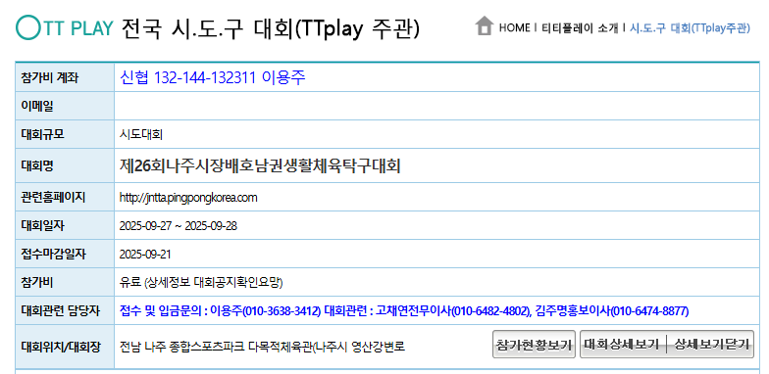This screenshot has height=374, width=769.
Task: Click the contact info text starting 접수 및 입금문의
Action: click(404, 311)
